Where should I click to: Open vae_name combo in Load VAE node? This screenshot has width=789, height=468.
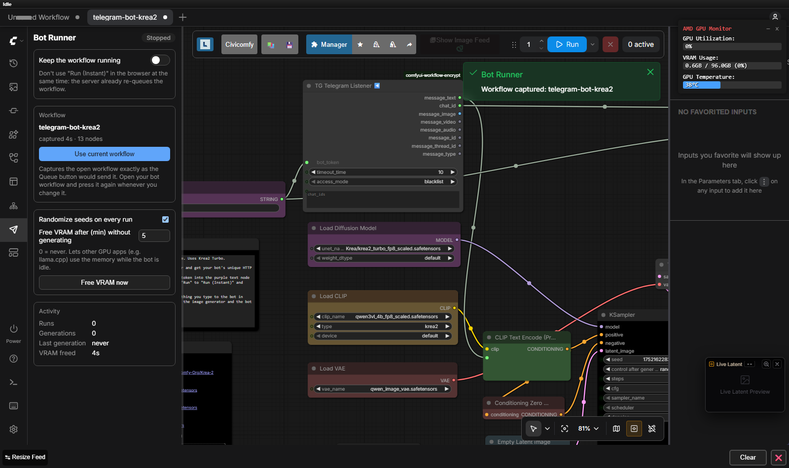point(383,389)
